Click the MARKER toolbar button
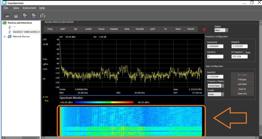This screenshot has width=262, height=139. 114,29
